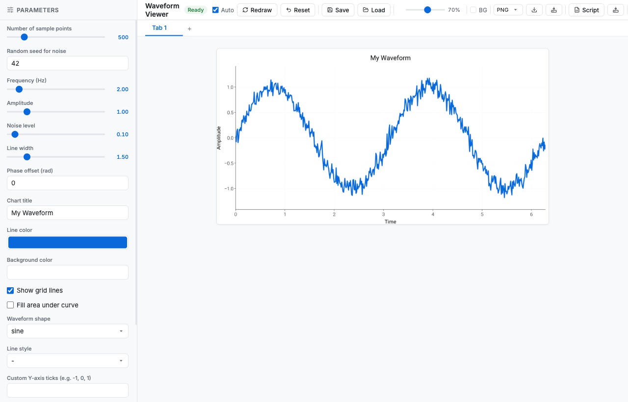
Task: Click the download icon next to PNG dropdown
Action: [x=534, y=10]
